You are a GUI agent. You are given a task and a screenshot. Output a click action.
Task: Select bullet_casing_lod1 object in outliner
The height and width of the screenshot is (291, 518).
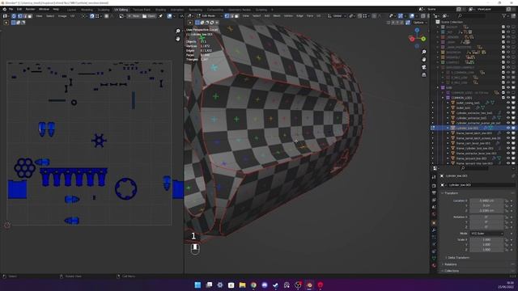(x=468, y=103)
